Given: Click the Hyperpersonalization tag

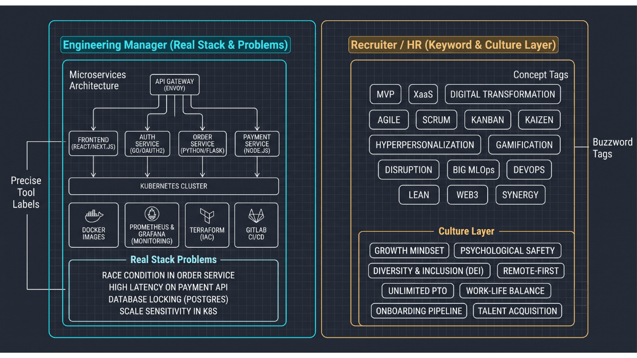Looking at the screenshot, I should (425, 145).
